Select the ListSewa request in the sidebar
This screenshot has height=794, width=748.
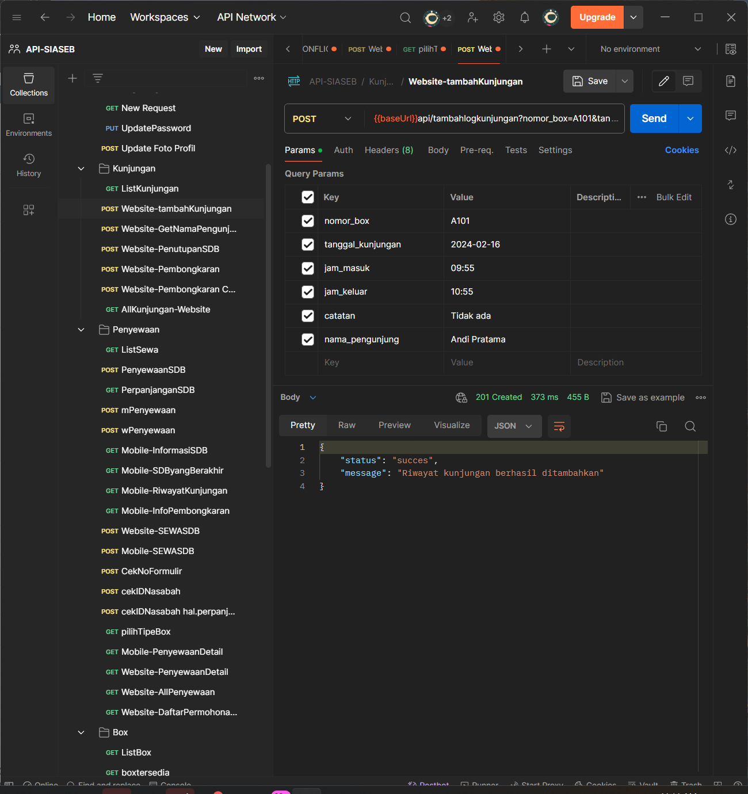coord(139,349)
